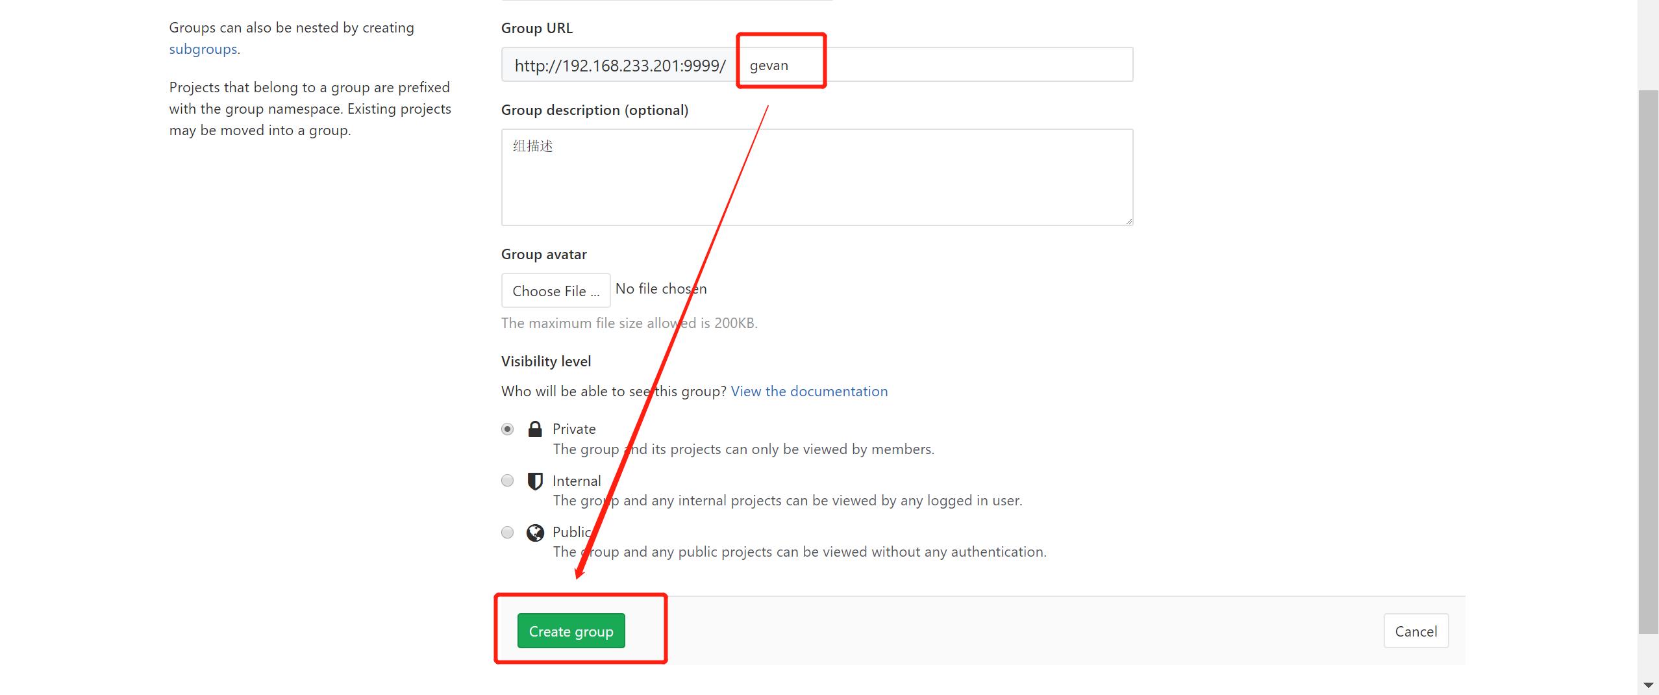
Task: Click the 'Private' option label text
Action: pos(574,429)
